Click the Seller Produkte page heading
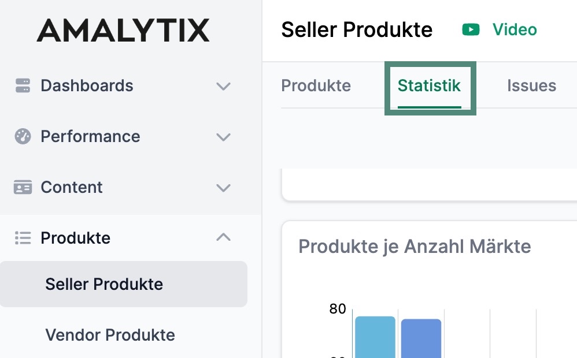Screen dimensions: 577x358 (357, 29)
